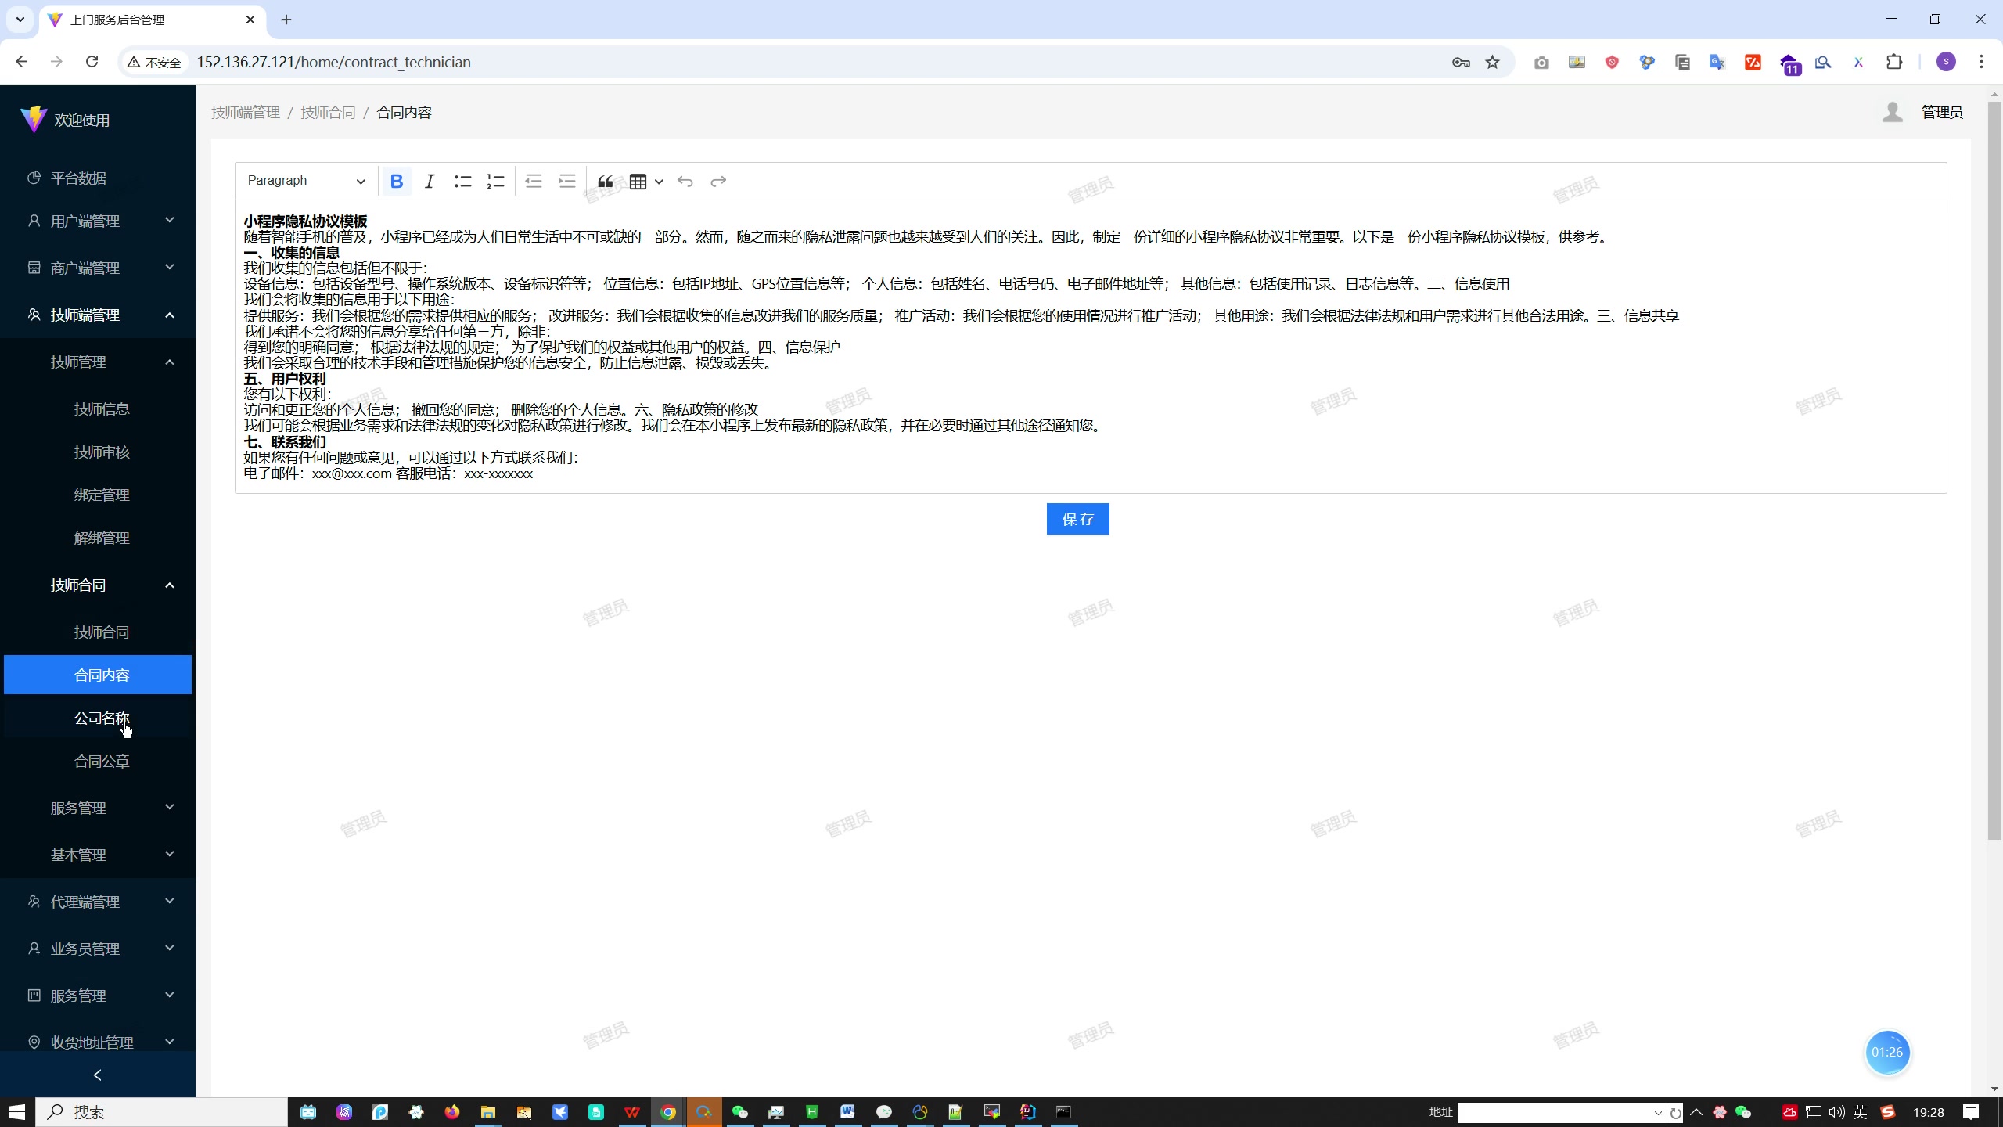Insert a table in editor

[638, 182]
